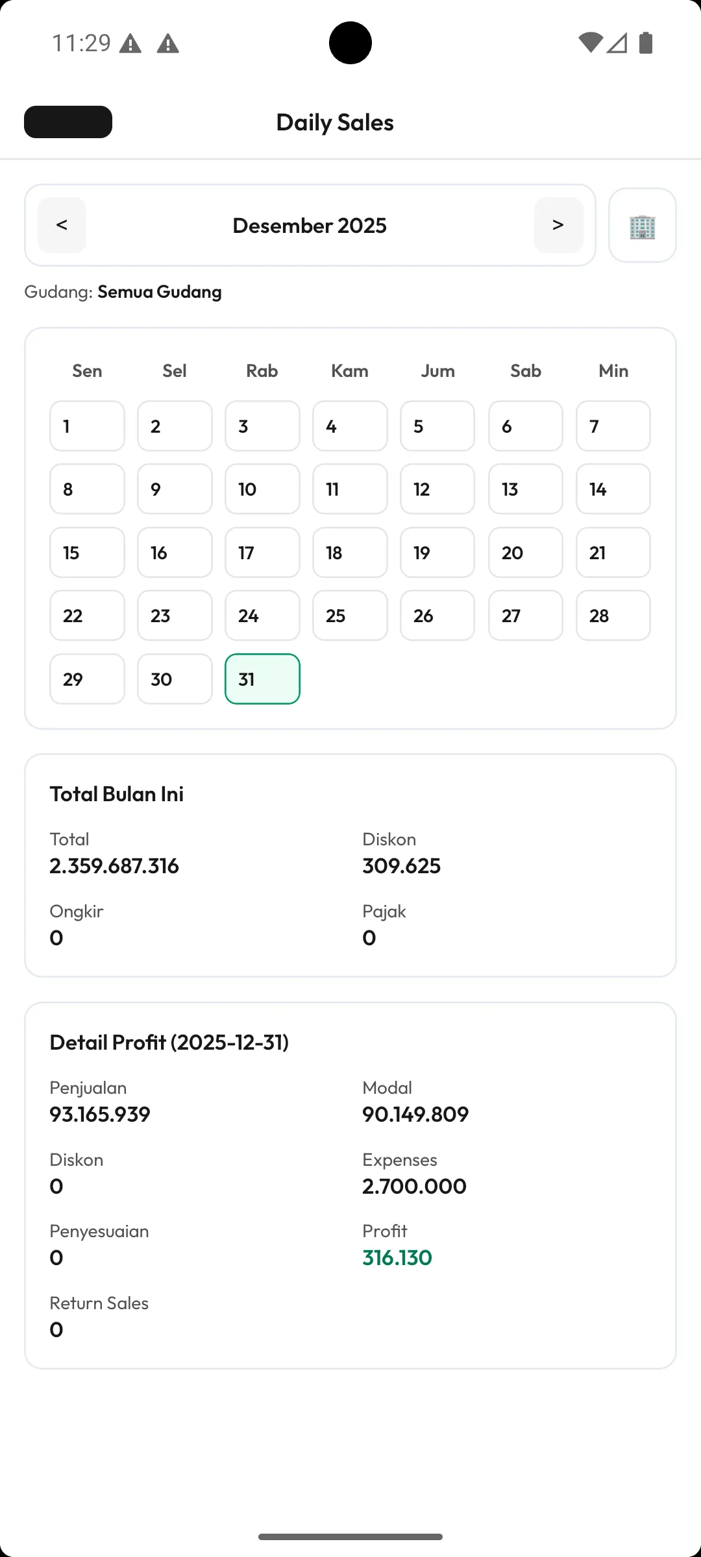Choose day 15 on the calendar
The width and height of the screenshot is (701, 1557).
[x=87, y=553]
